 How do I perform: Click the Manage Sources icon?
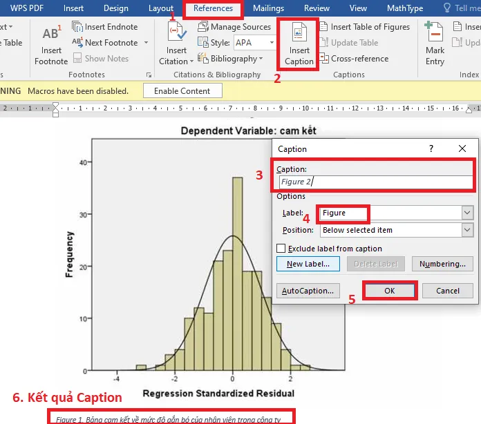(203, 27)
